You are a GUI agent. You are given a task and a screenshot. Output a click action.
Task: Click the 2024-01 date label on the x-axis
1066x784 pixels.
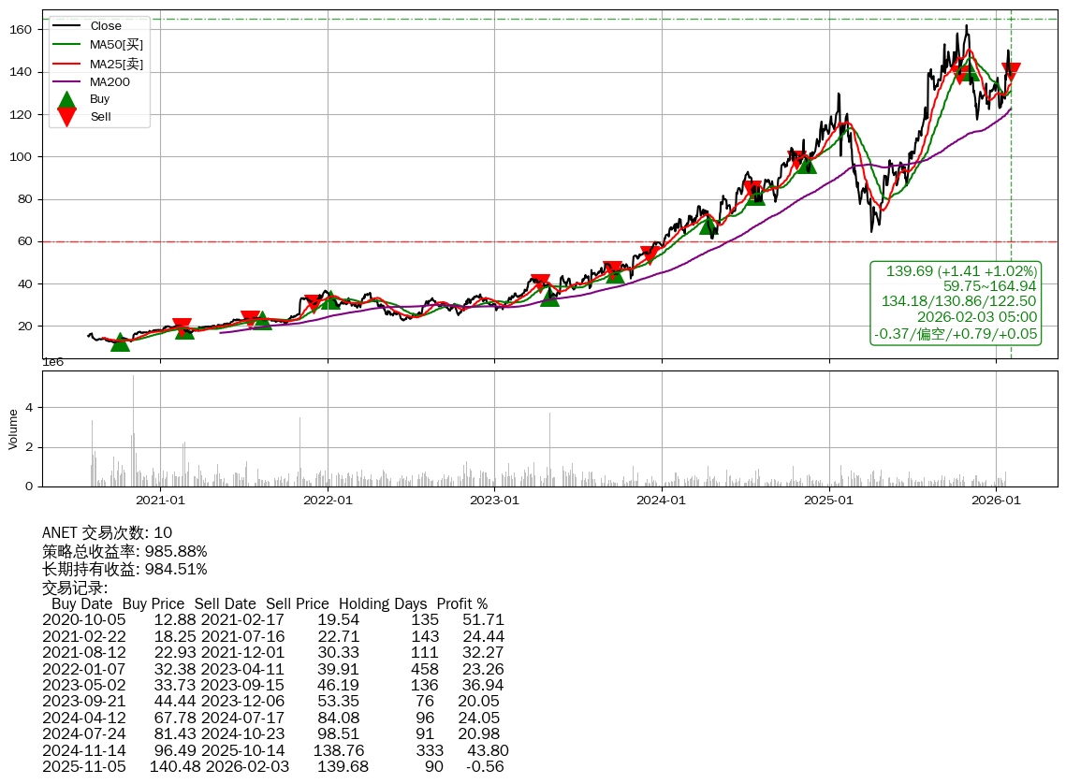(662, 500)
